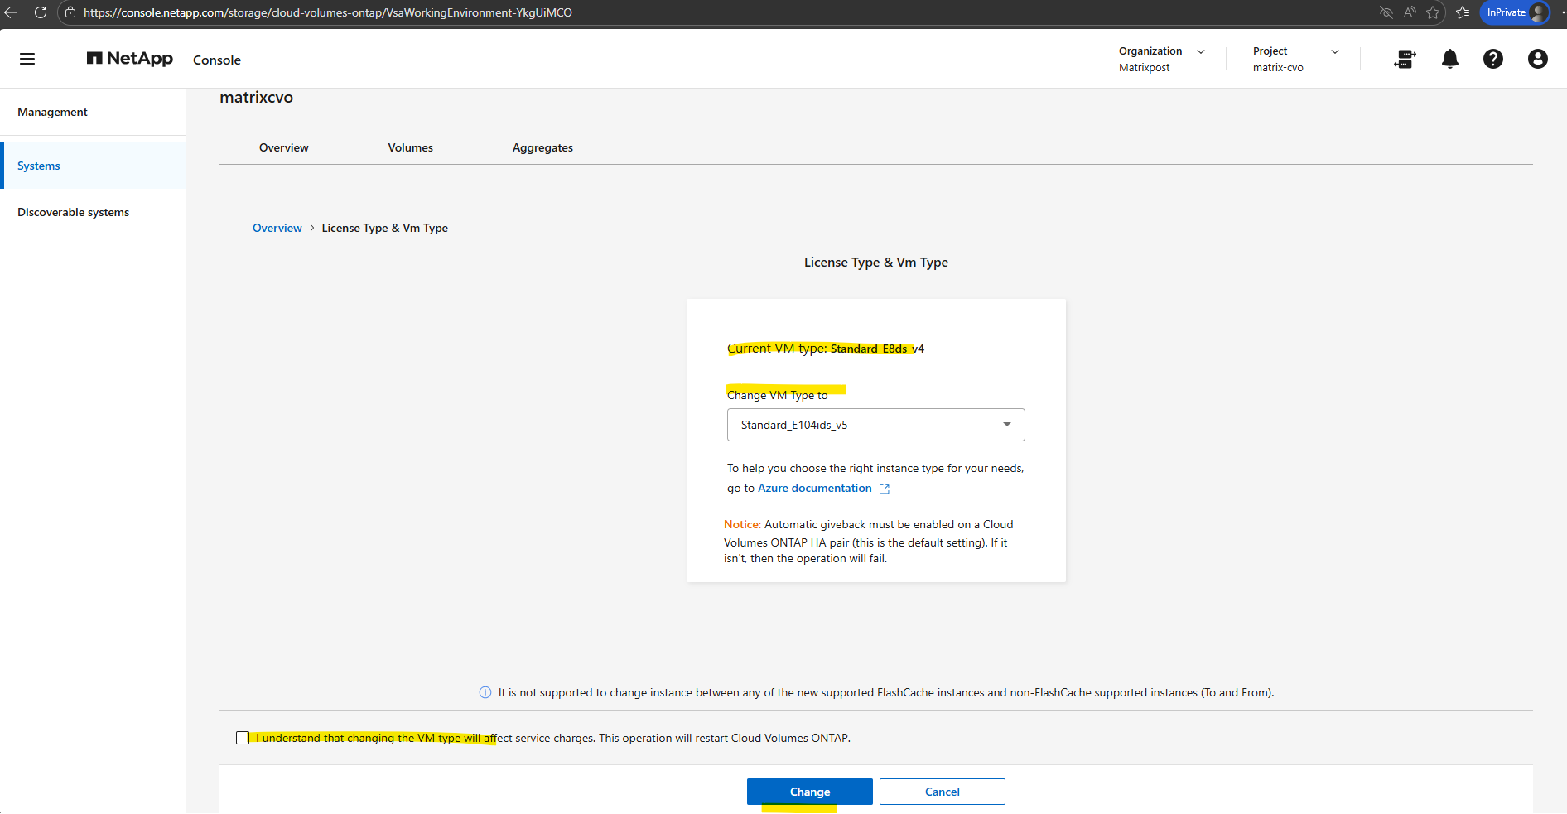The width and height of the screenshot is (1567, 814).
Task: Click the NetApp logo
Action: [130, 59]
